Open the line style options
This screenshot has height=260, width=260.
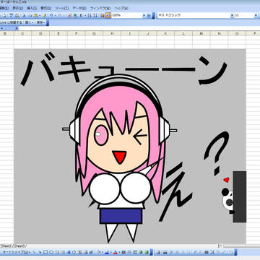[123, 252]
